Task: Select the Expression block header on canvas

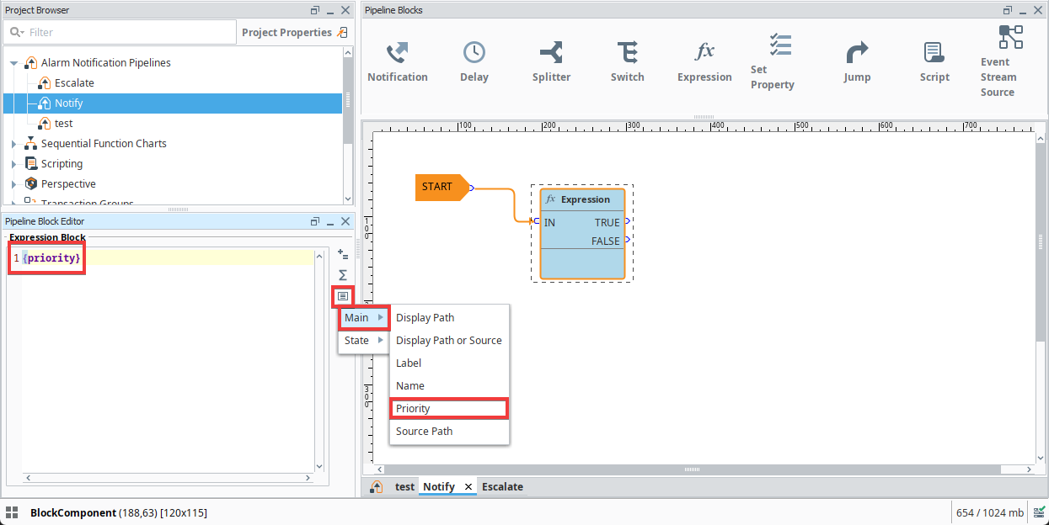Action: click(x=582, y=199)
